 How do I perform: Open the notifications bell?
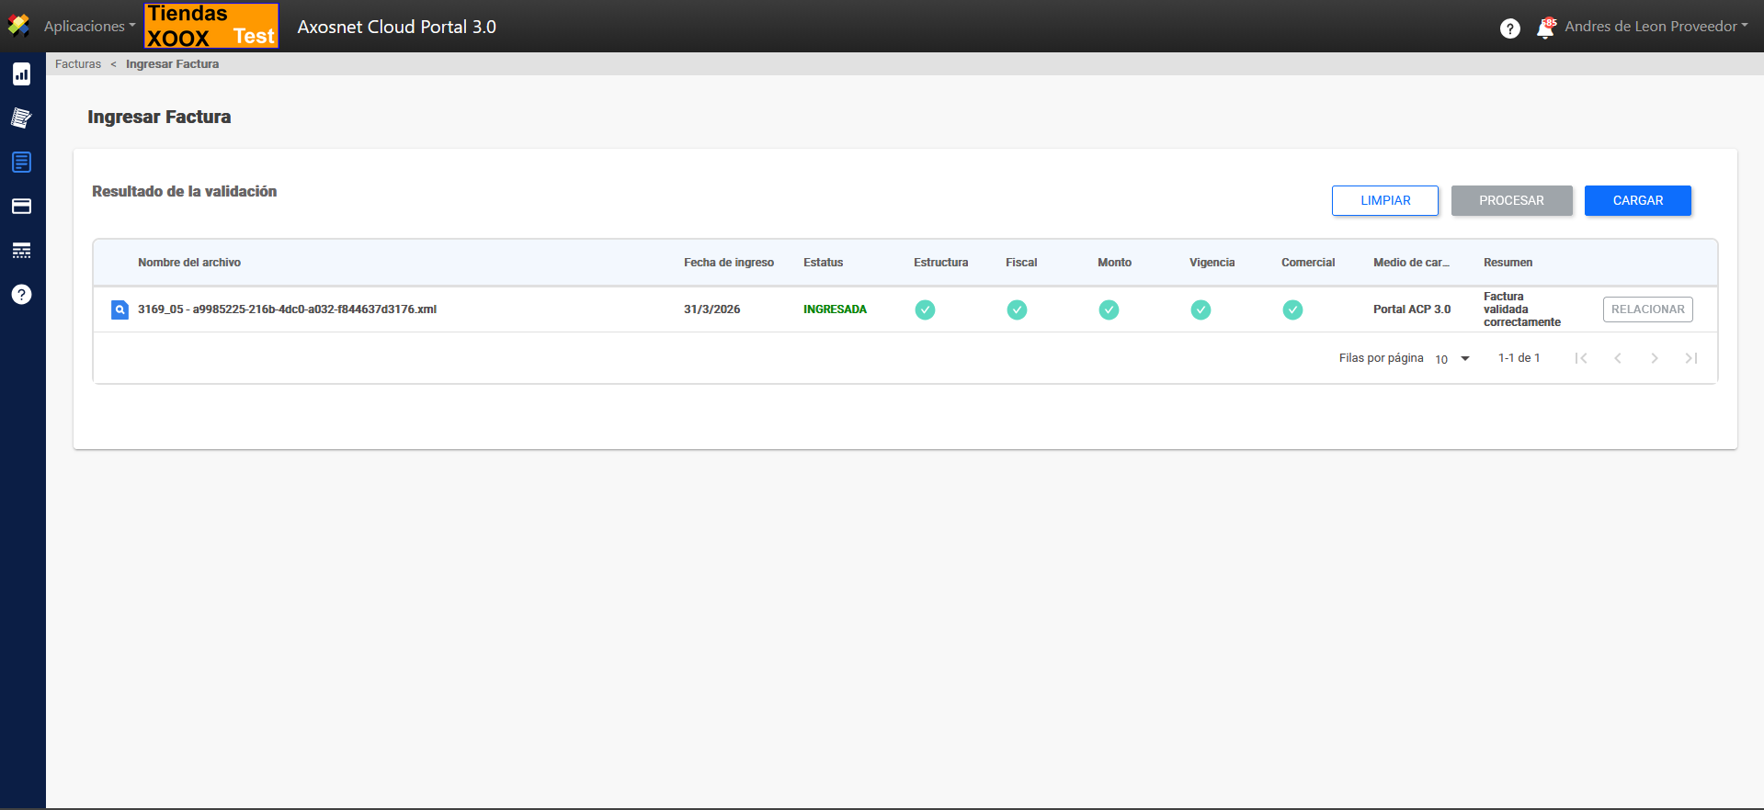[1545, 28]
